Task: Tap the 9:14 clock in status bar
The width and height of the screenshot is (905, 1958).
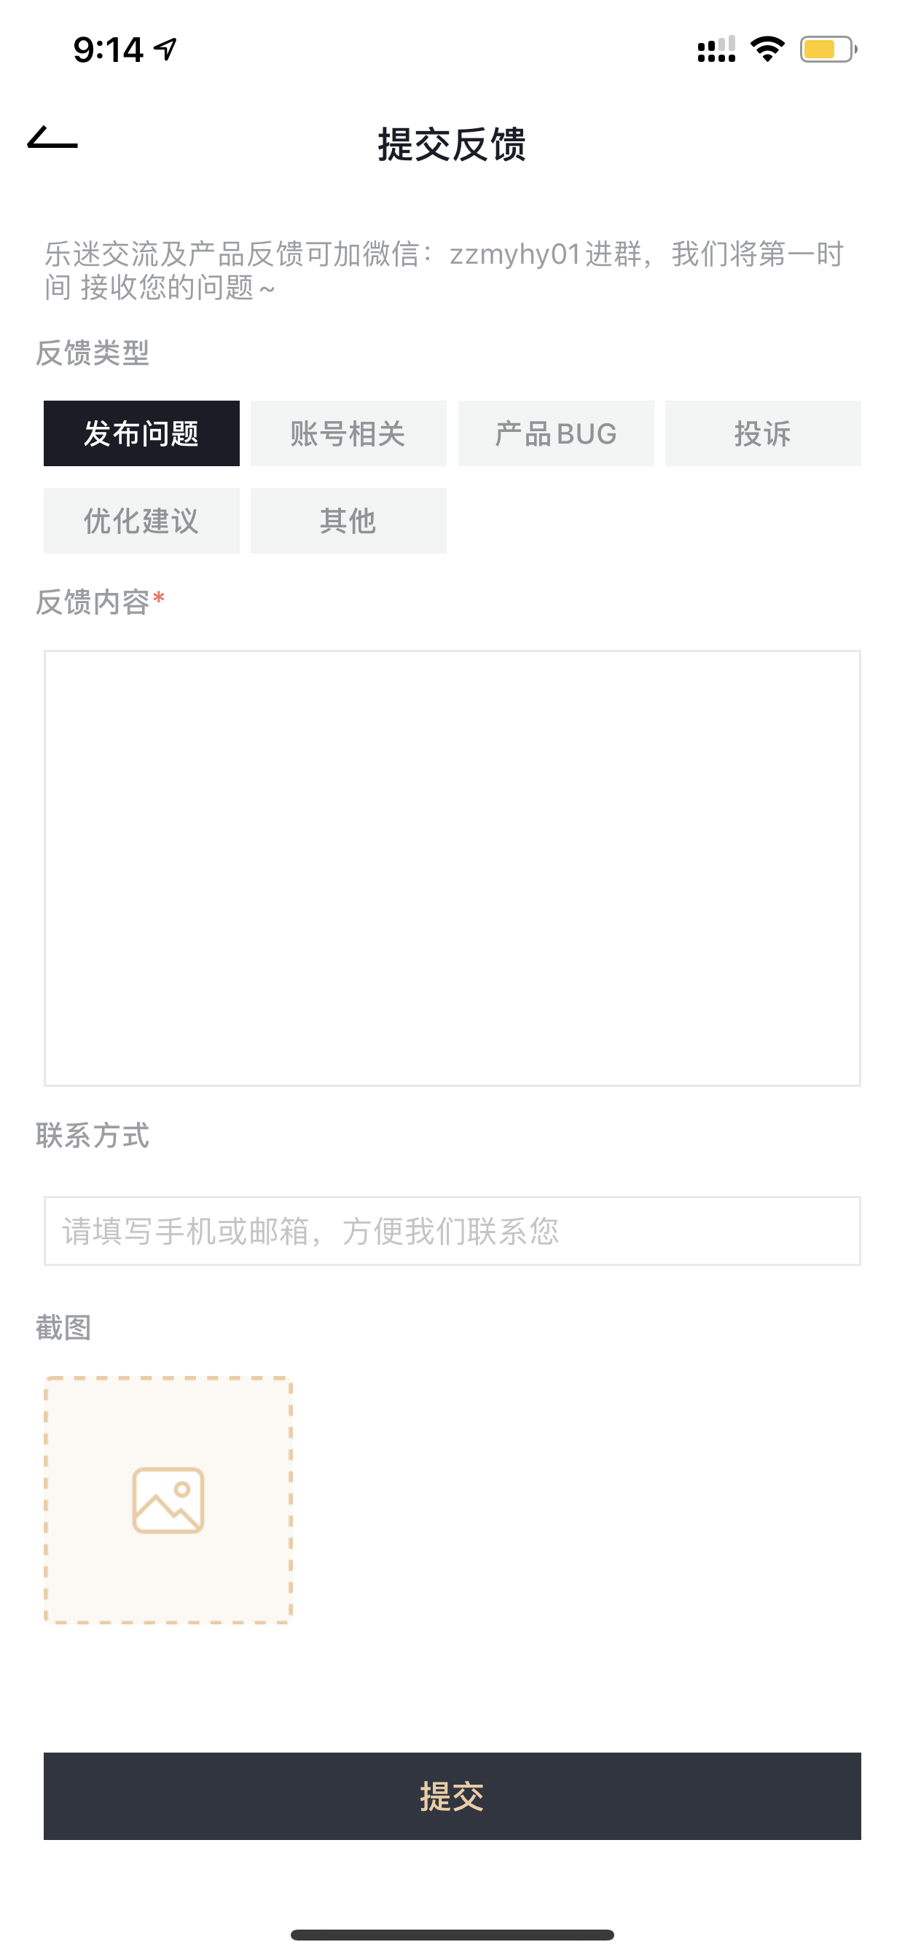Action: click(108, 50)
